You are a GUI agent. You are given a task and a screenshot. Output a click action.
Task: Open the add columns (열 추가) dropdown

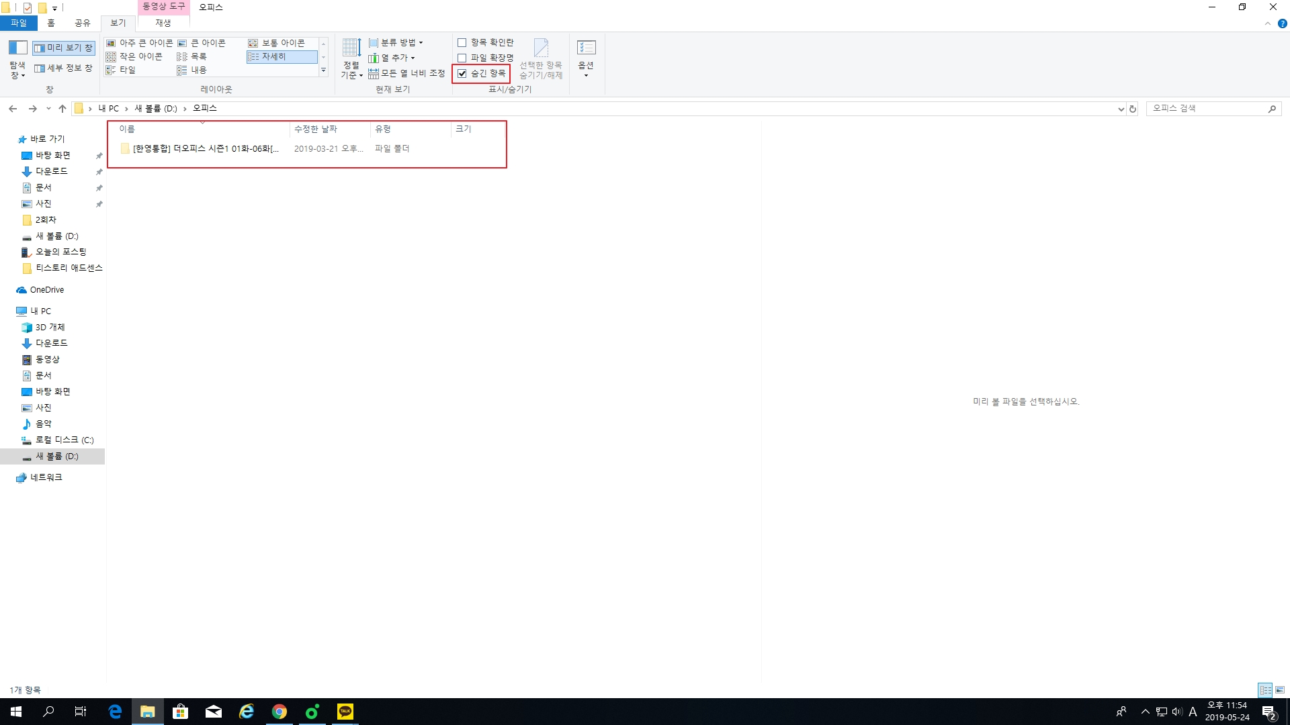point(393,58)
